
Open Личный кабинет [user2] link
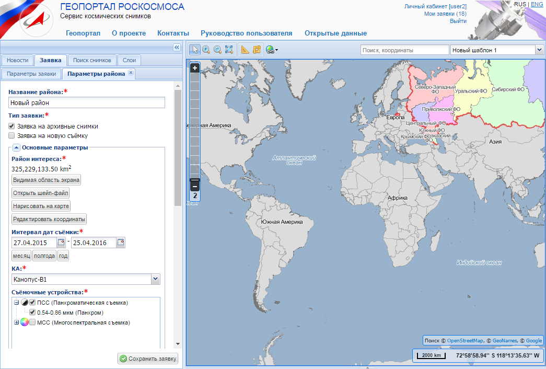pos(435,6)
